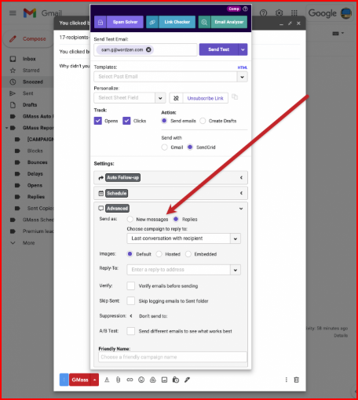
Task: Open the GMass help question icon
Action: (x=245, y=9)
